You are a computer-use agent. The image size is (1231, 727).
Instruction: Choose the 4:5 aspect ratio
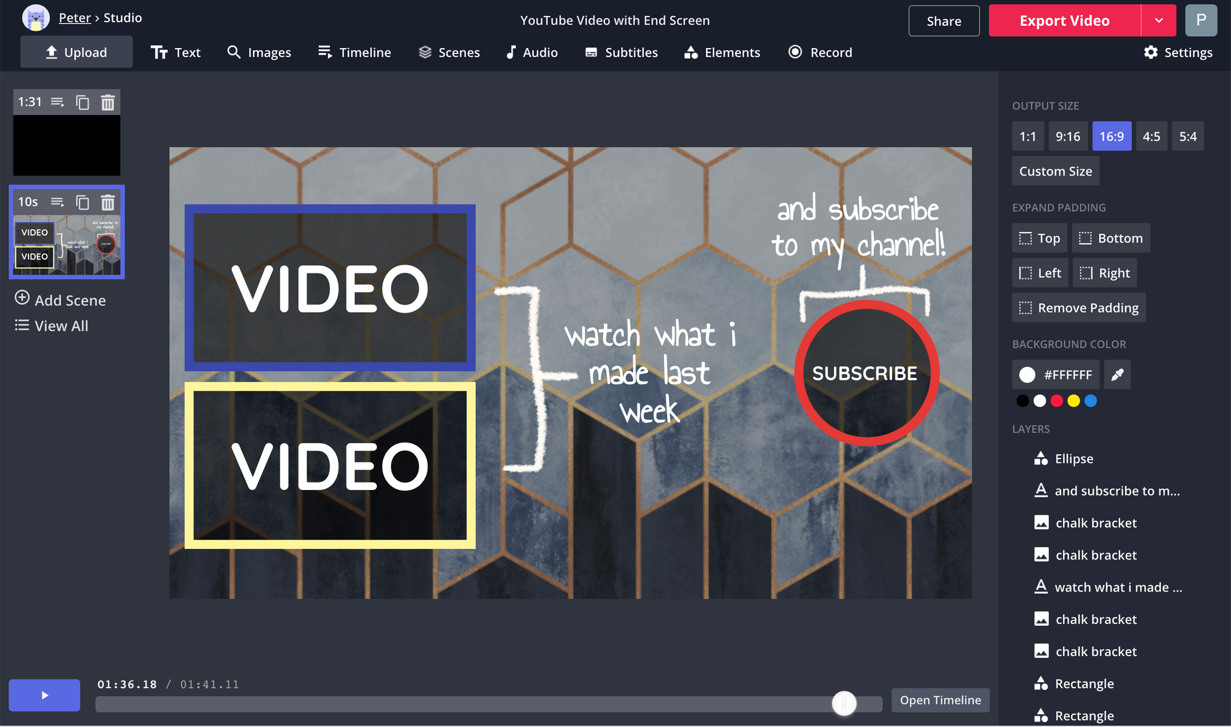(1151, 137)
